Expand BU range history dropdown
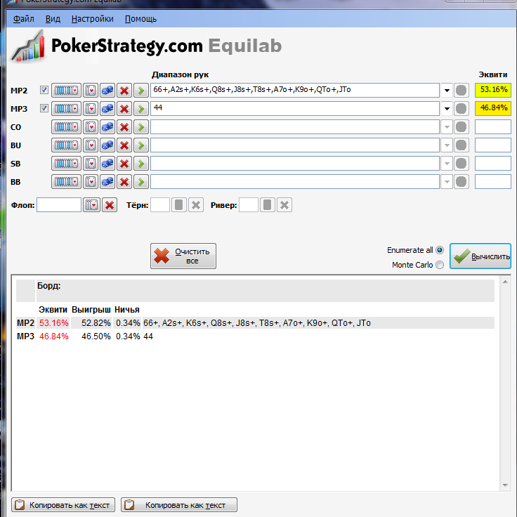The image size is (517, 517). click(x=447, y=145)
